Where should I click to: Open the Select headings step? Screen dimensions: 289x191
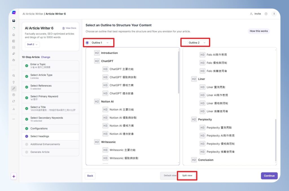click(x=51, y=136)
